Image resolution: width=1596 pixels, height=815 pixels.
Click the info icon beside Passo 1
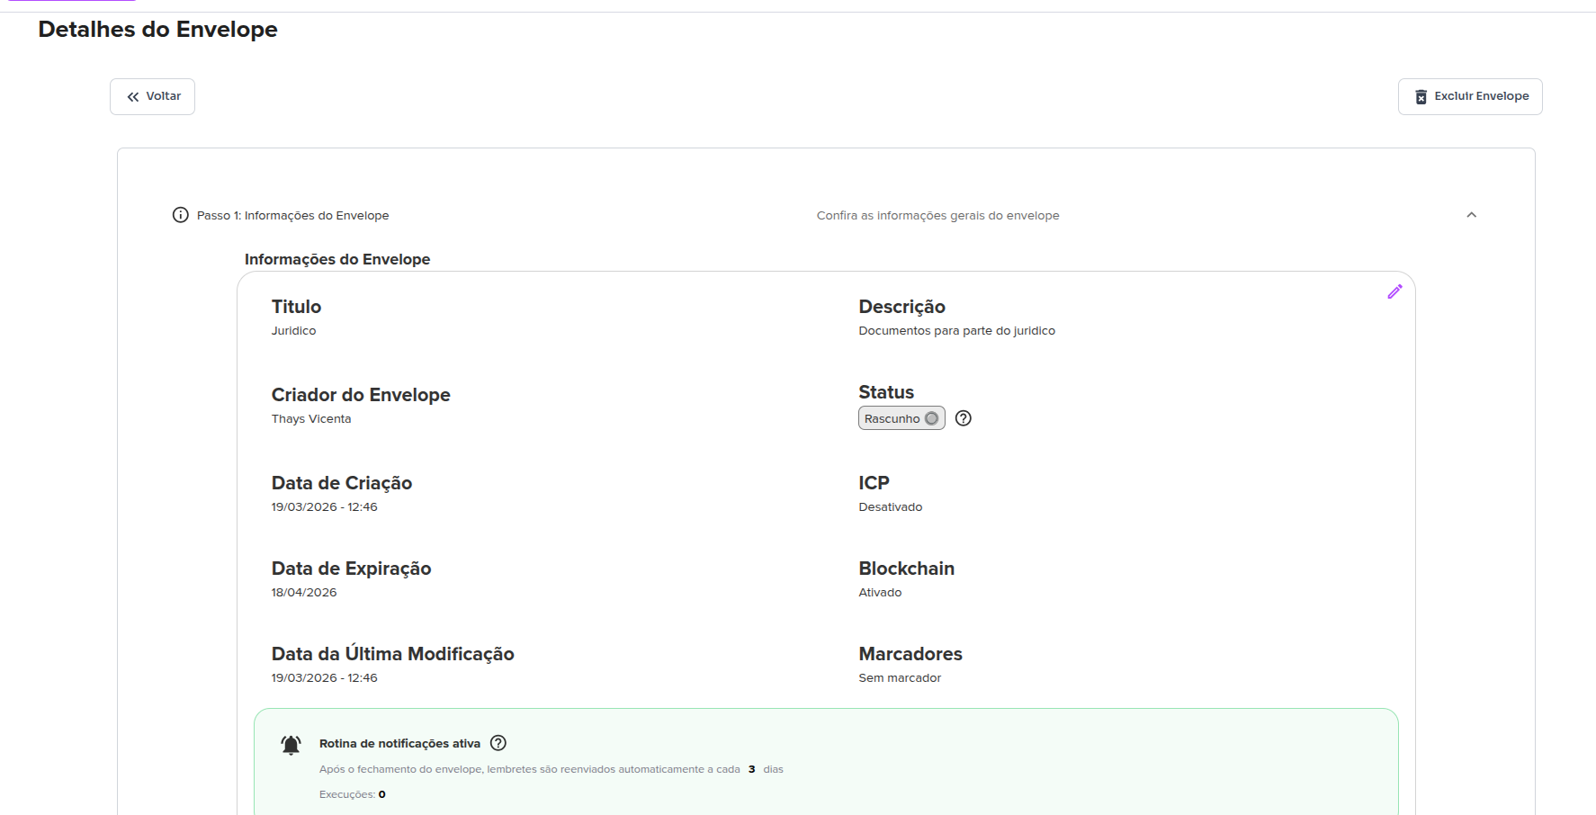[180, 215]
